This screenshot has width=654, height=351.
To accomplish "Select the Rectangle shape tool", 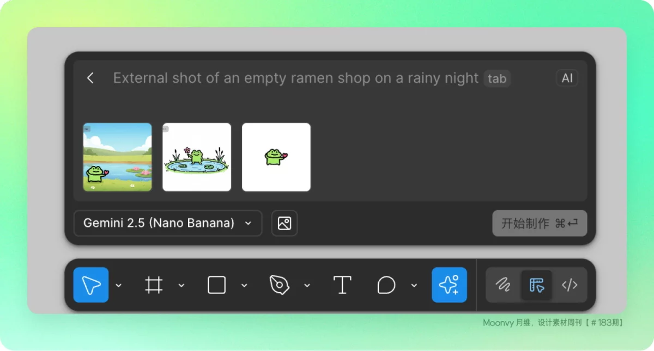I will 216,285.
